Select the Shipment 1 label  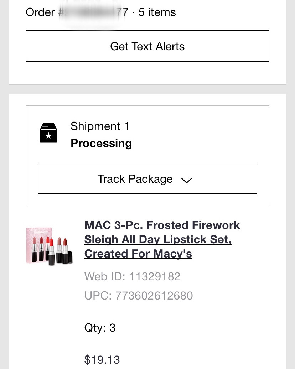pos(100,126)
